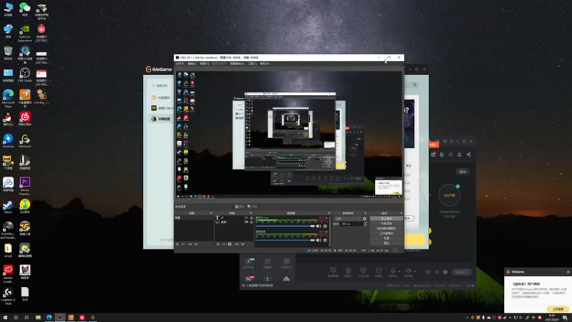Image resolution: width=572 pixels, height=322 pixels.
Task: Remove the selected source with minus icon
Action: (224, 244)
